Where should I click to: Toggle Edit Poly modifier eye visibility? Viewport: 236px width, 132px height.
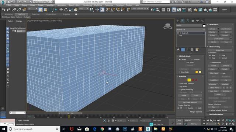(x=178, y=33)
